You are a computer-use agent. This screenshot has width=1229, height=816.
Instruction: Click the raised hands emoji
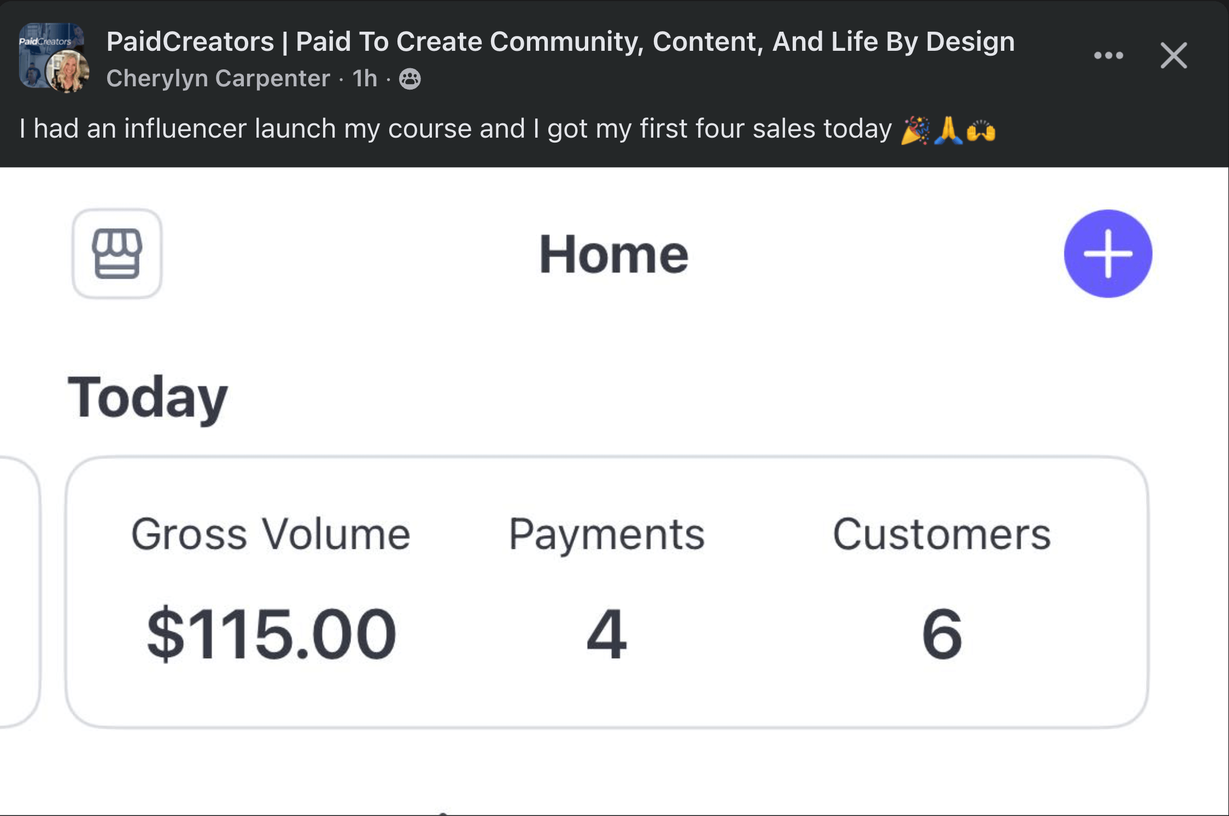coord(981,131)
